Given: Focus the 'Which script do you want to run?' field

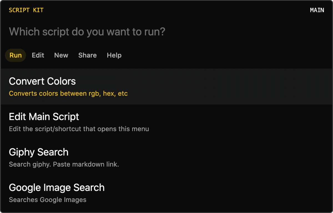Looking at the screenshot, I should pos(167,32).
